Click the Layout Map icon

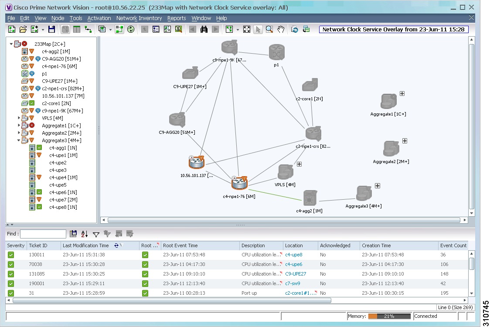pos(229,29)
